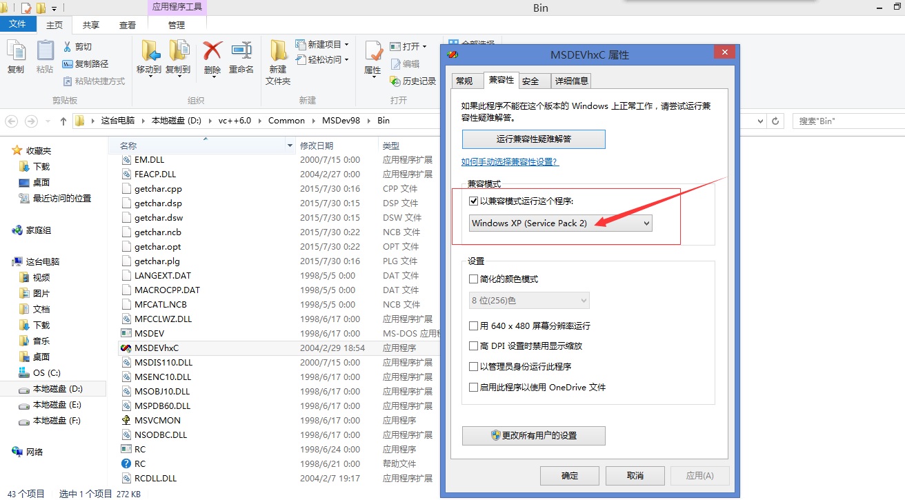Image resolution: width=905 pixels, height=500 pixels.
Task: Click MSDev98 in address breadcrumb
Action: [339, 121]
